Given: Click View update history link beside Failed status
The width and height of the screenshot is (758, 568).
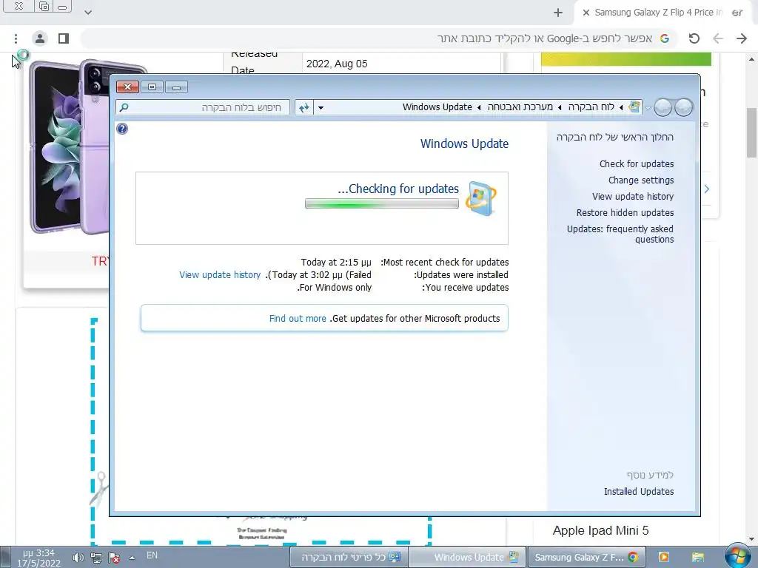Looking at the screenshot, I should 220,275.
